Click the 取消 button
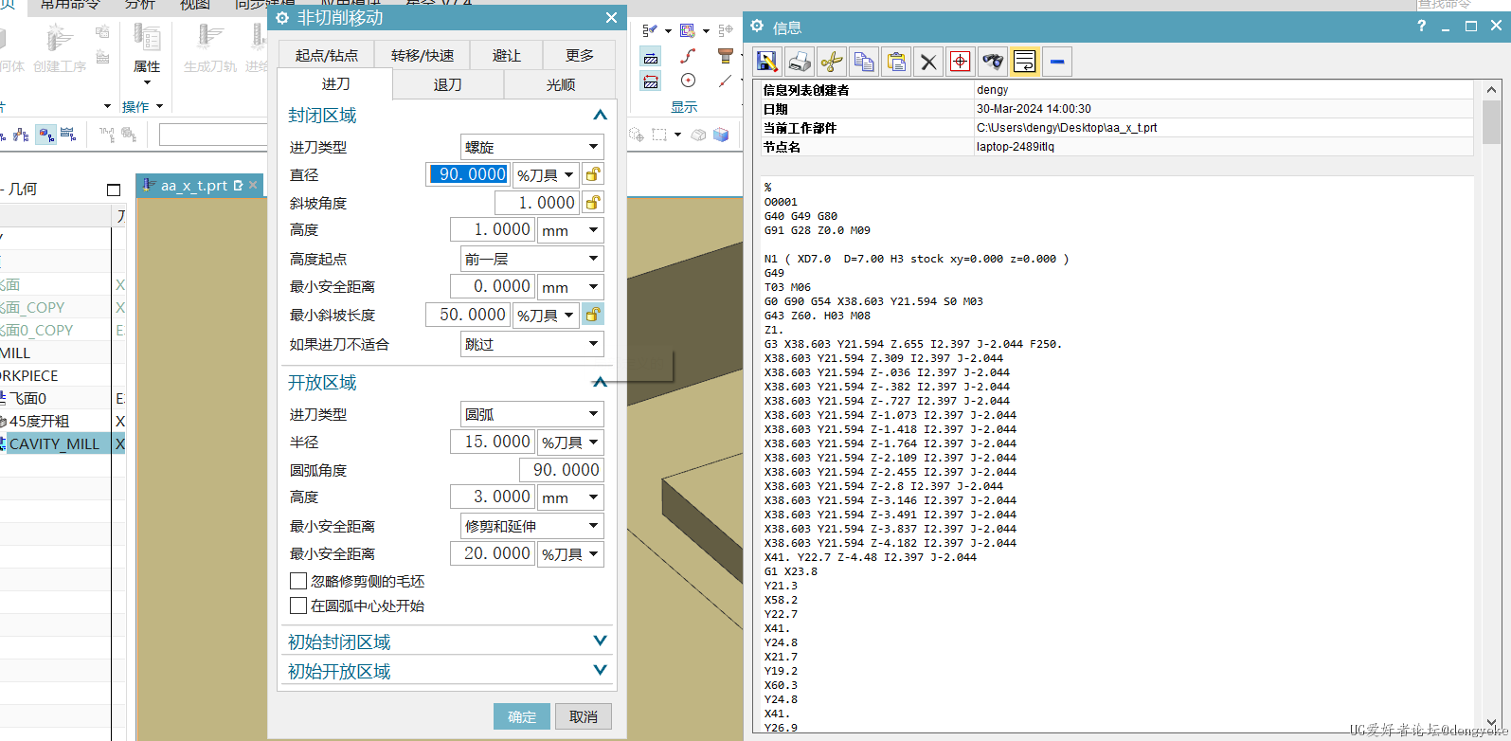This screenshot has height=741, width=1511. click(584, 716)
